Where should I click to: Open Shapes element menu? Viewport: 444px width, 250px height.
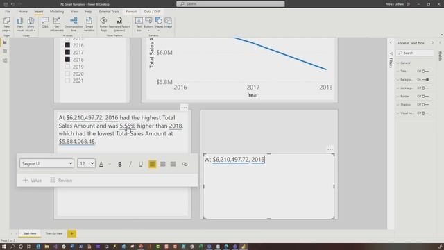point(159,24)
